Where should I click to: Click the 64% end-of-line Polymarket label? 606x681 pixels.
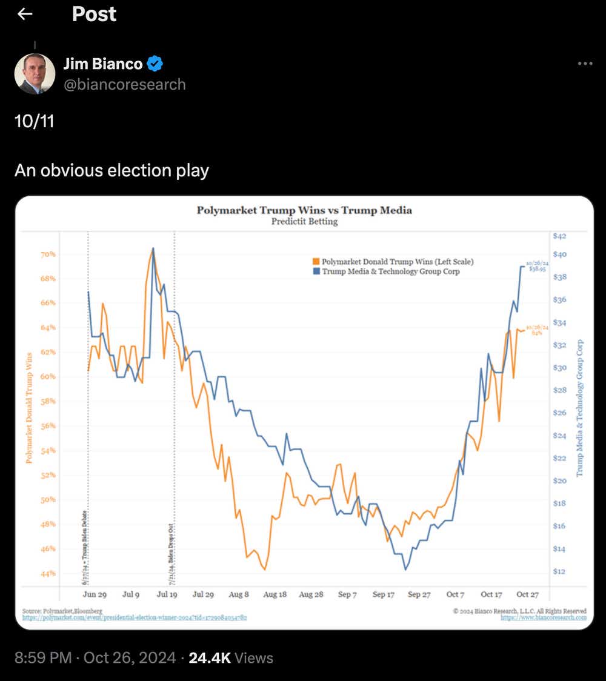[x=537, y=330]
